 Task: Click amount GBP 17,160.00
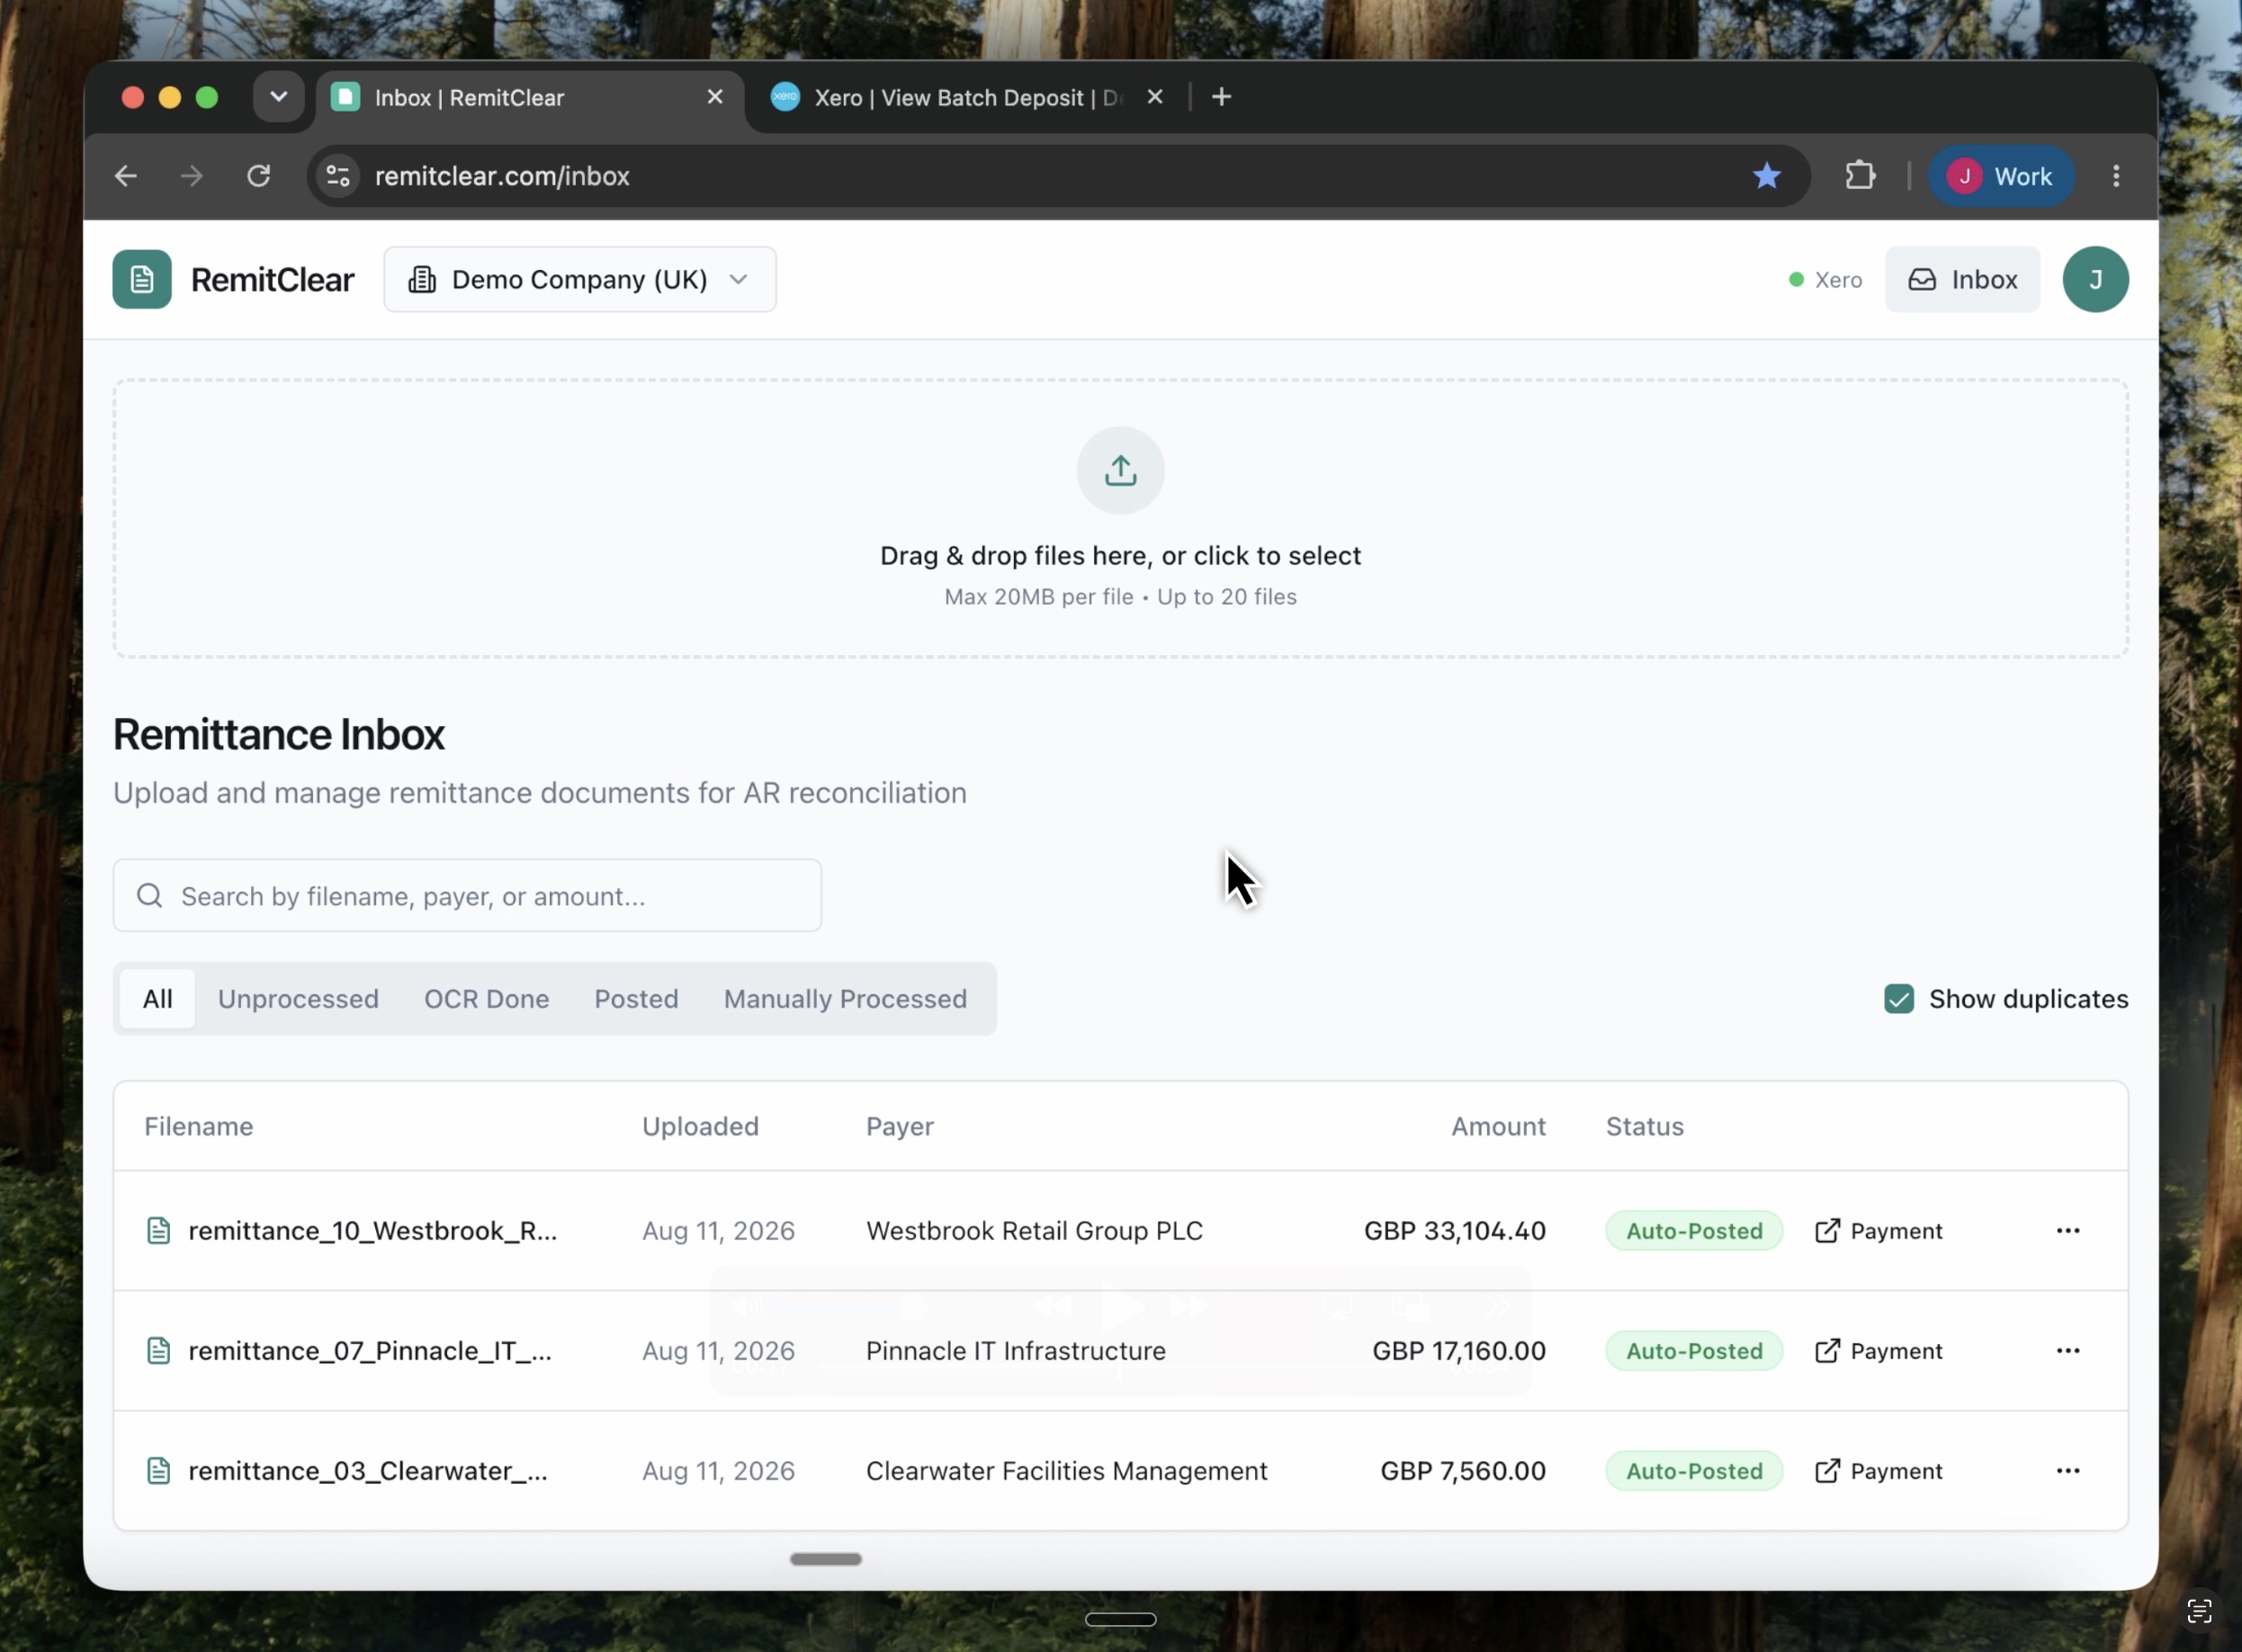point(1459,1351)
